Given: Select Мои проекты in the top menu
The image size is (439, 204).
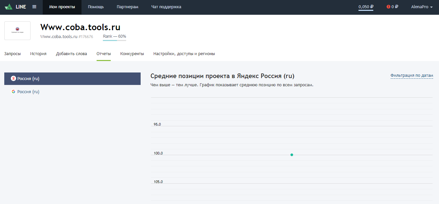Looking at the screenshot, I should tap(62, 7).
